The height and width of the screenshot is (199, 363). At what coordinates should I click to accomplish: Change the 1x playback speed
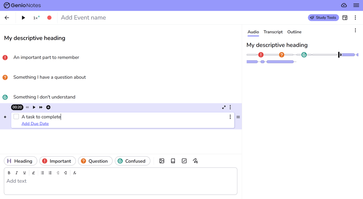pos(36,17)
